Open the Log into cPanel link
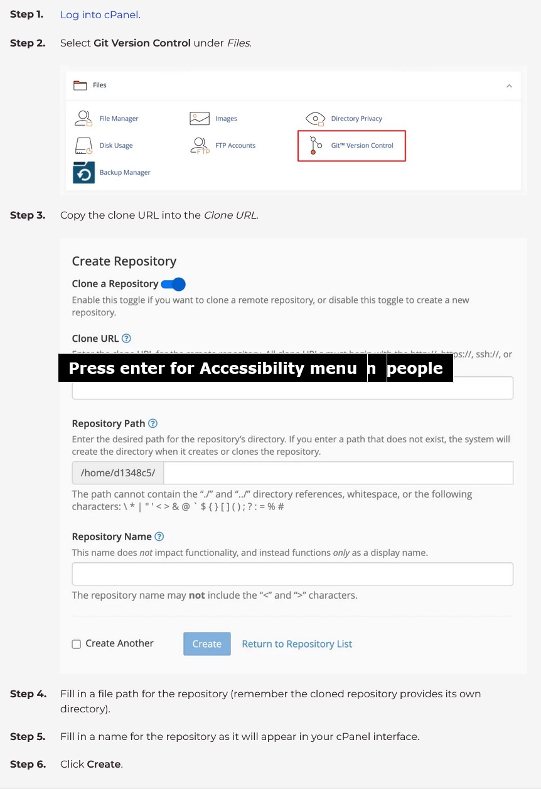The width and height of the screenshot is (541, 789). 99,14
